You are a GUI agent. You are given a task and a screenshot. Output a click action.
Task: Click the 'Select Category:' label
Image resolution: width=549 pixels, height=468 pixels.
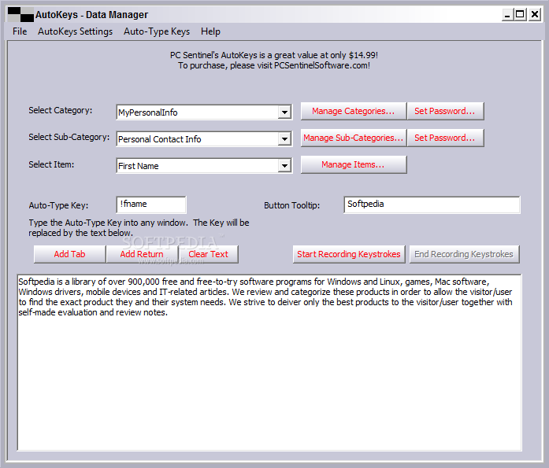click(x=60, y=110)
